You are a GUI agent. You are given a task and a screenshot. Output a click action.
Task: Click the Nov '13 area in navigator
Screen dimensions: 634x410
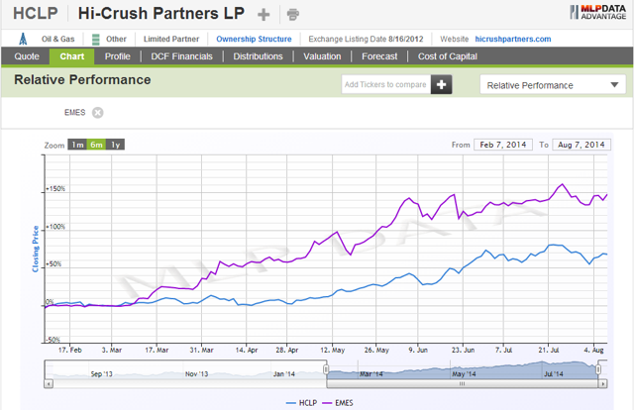(x=196, y=374)
